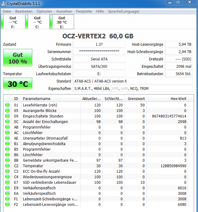Click the status dot in row B5 Programmfehler
Screen dimensions: 198x212
coord(7,149)
